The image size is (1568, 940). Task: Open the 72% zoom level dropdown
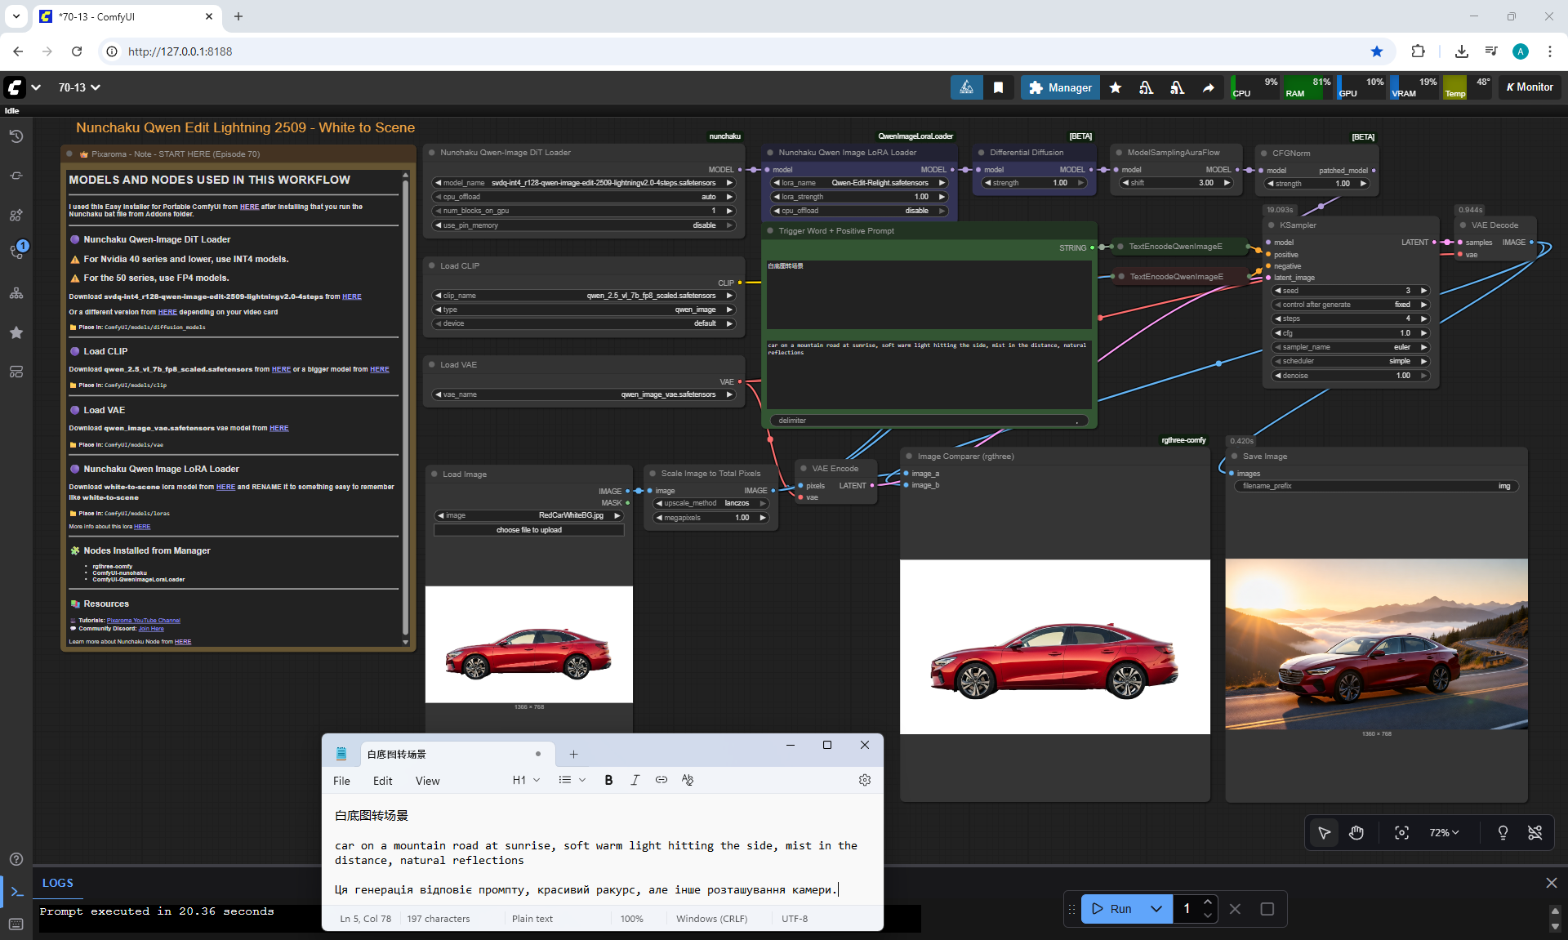(x=1443, y=832)
